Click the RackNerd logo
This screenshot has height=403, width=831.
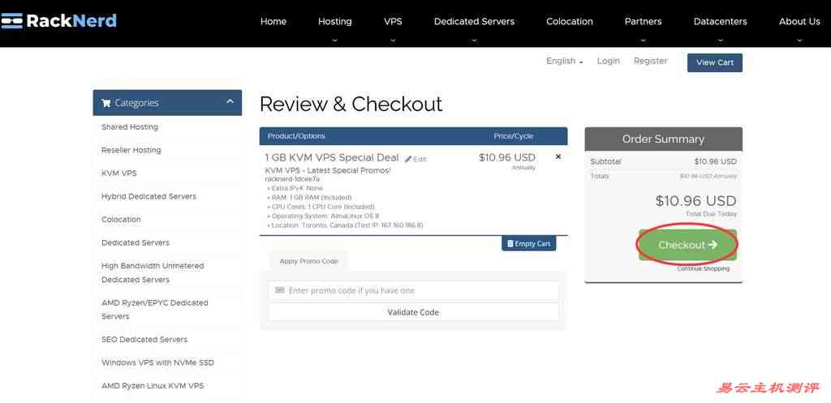(58, 21)
